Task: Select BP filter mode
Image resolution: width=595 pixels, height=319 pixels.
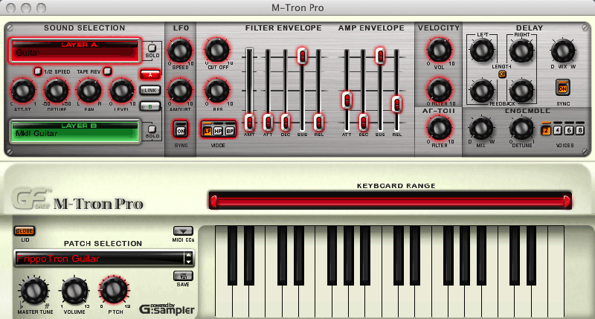Action: pos(230,131)
